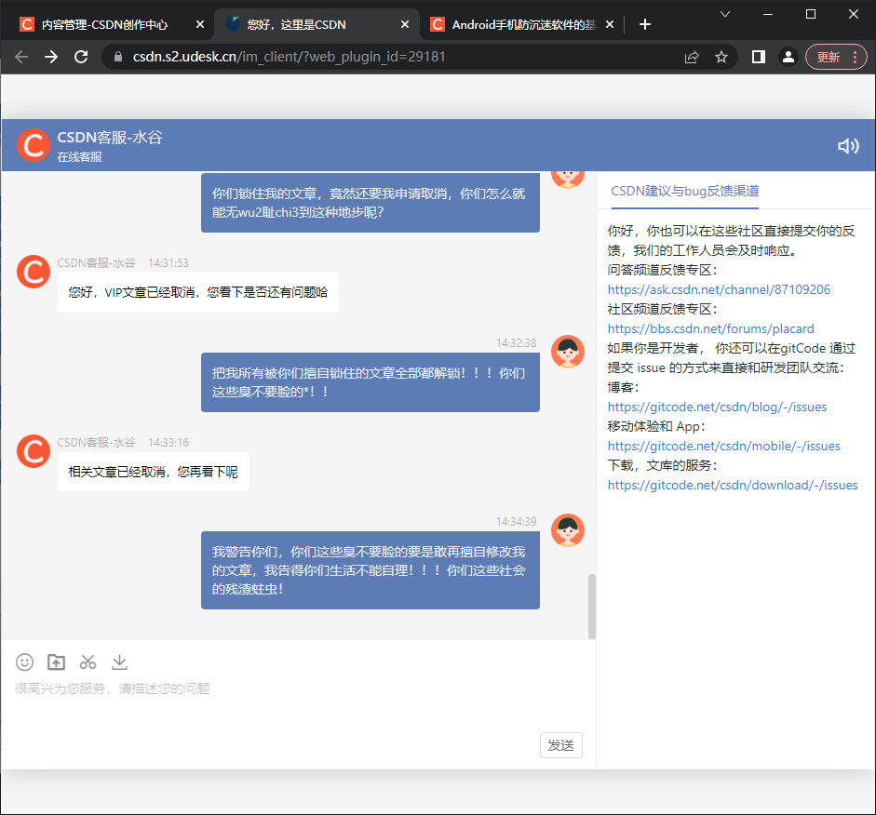Open the emoji picker in the chat toolbar

24,661
